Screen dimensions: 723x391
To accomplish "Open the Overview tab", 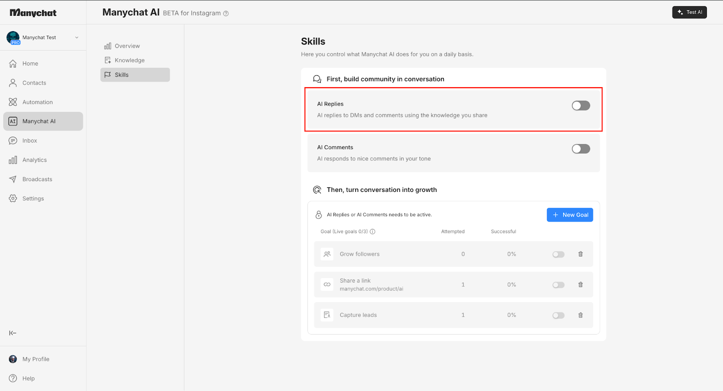I will coord(127,46).
